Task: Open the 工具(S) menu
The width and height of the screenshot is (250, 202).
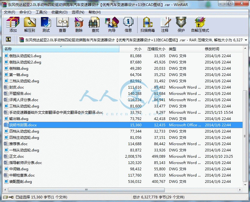Action: (41, 12)
